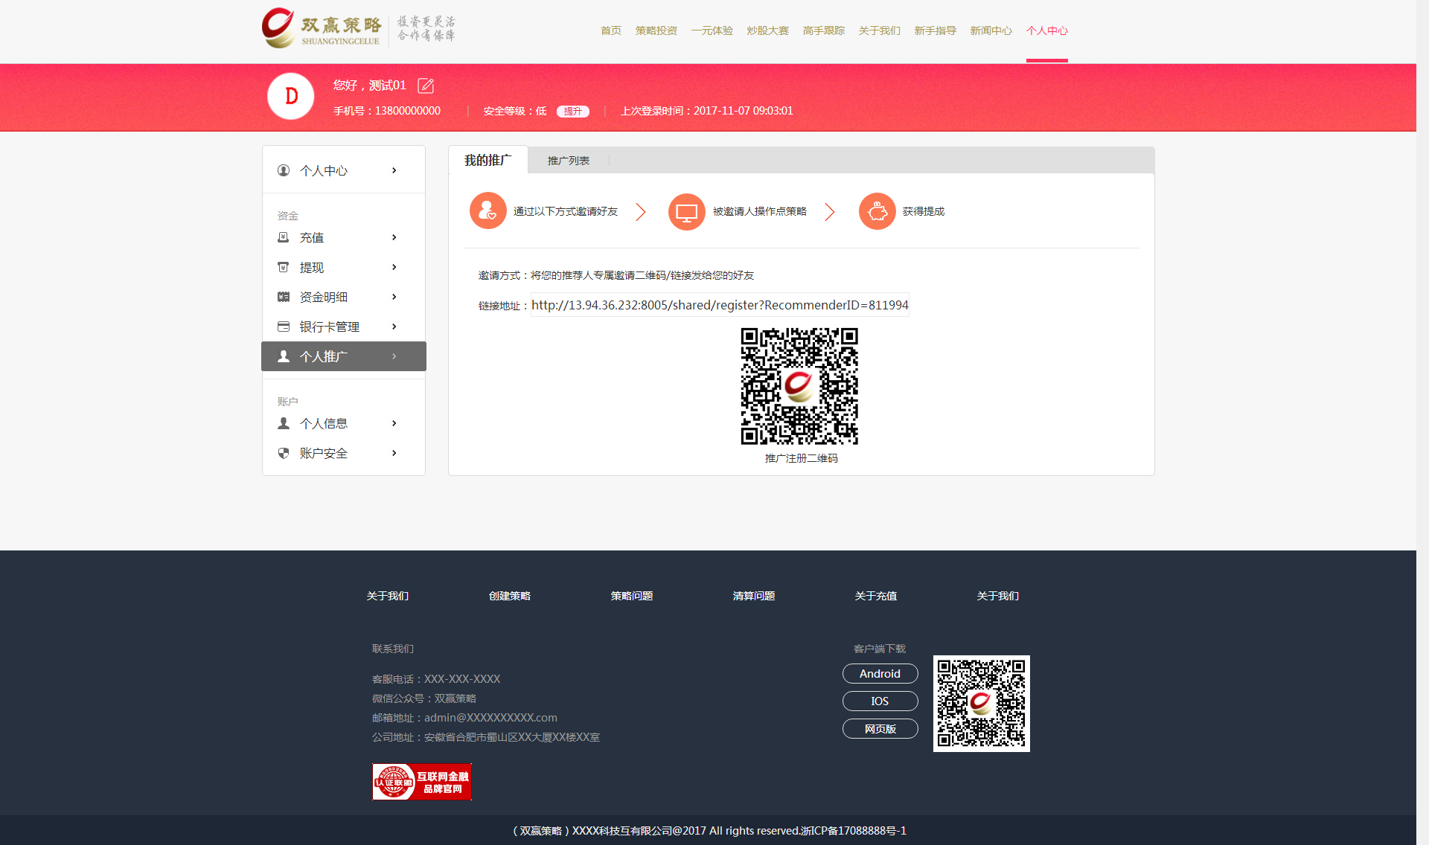Click the 个人信息 person icon
1429x845 pixels.
[284, 423]
